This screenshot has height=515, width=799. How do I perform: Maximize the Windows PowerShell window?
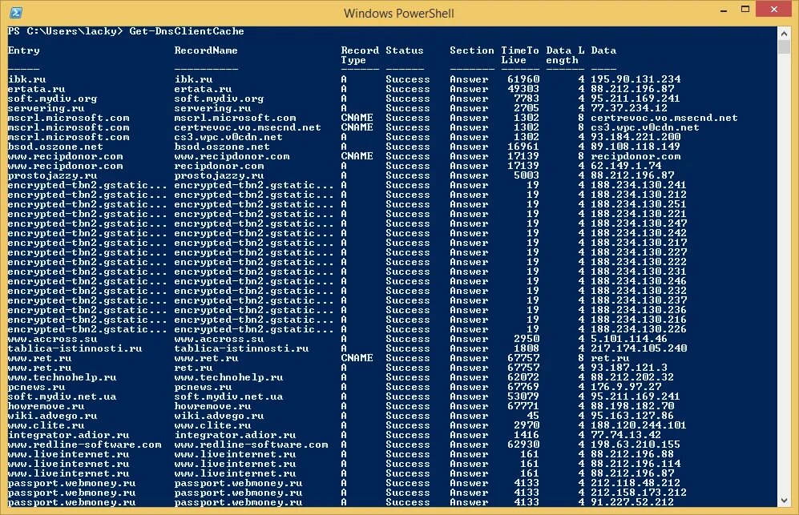[745, 10]
